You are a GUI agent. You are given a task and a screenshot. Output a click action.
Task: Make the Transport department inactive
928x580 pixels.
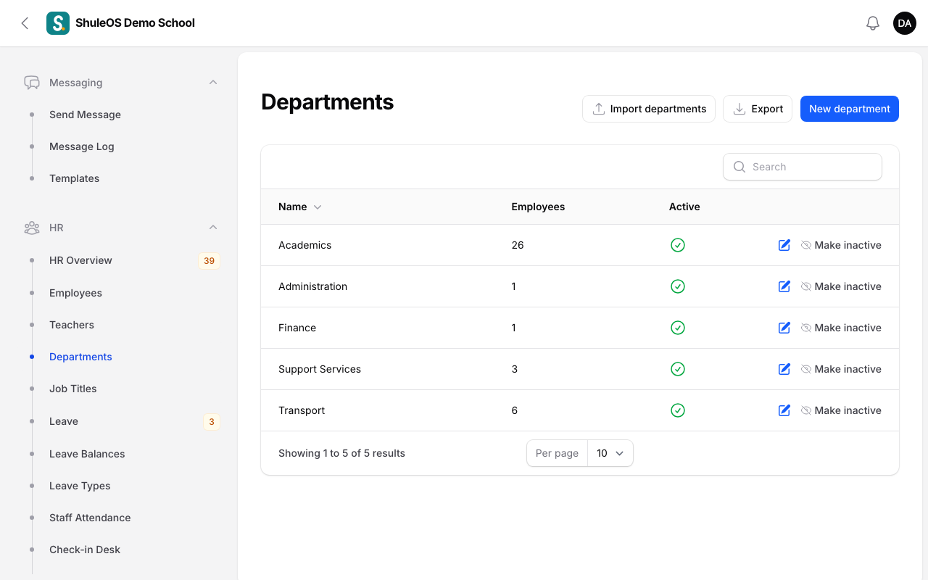(841, 410)
